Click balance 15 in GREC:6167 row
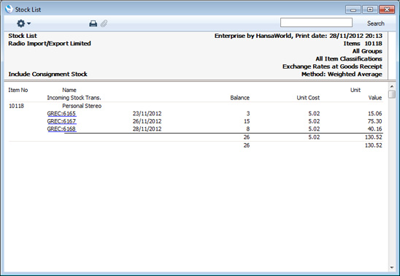400x276 pixels. pyautogui.click(x=247, y=121)
